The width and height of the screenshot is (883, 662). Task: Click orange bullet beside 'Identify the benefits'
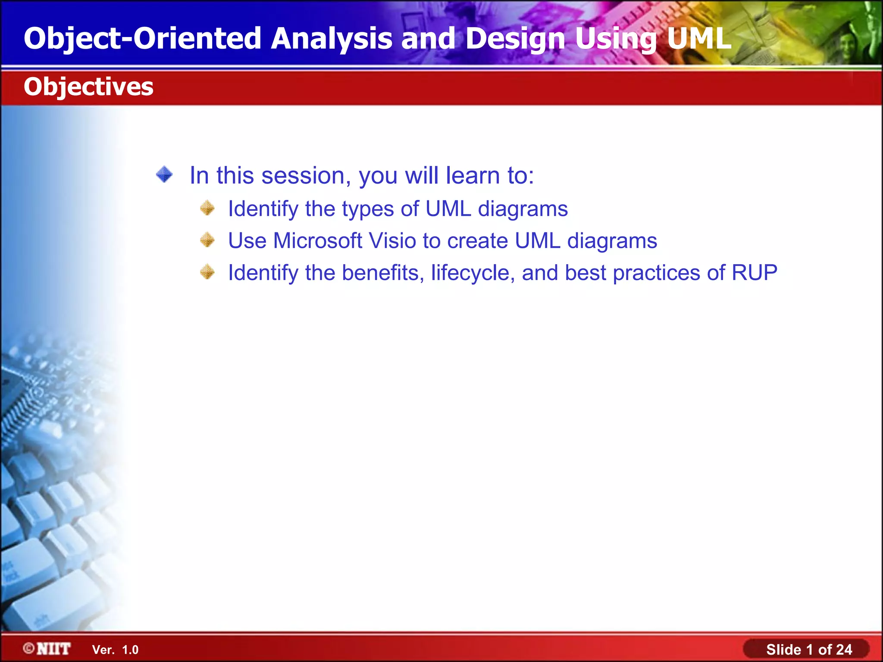tap(207, 272)
